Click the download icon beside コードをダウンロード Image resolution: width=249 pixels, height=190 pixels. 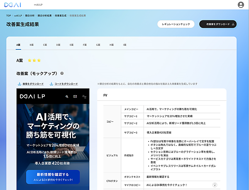51,84
